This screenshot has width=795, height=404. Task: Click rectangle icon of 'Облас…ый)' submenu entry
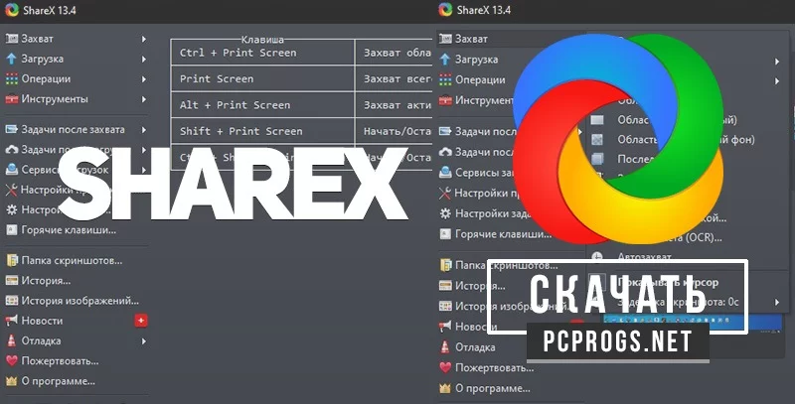[597, 120]
